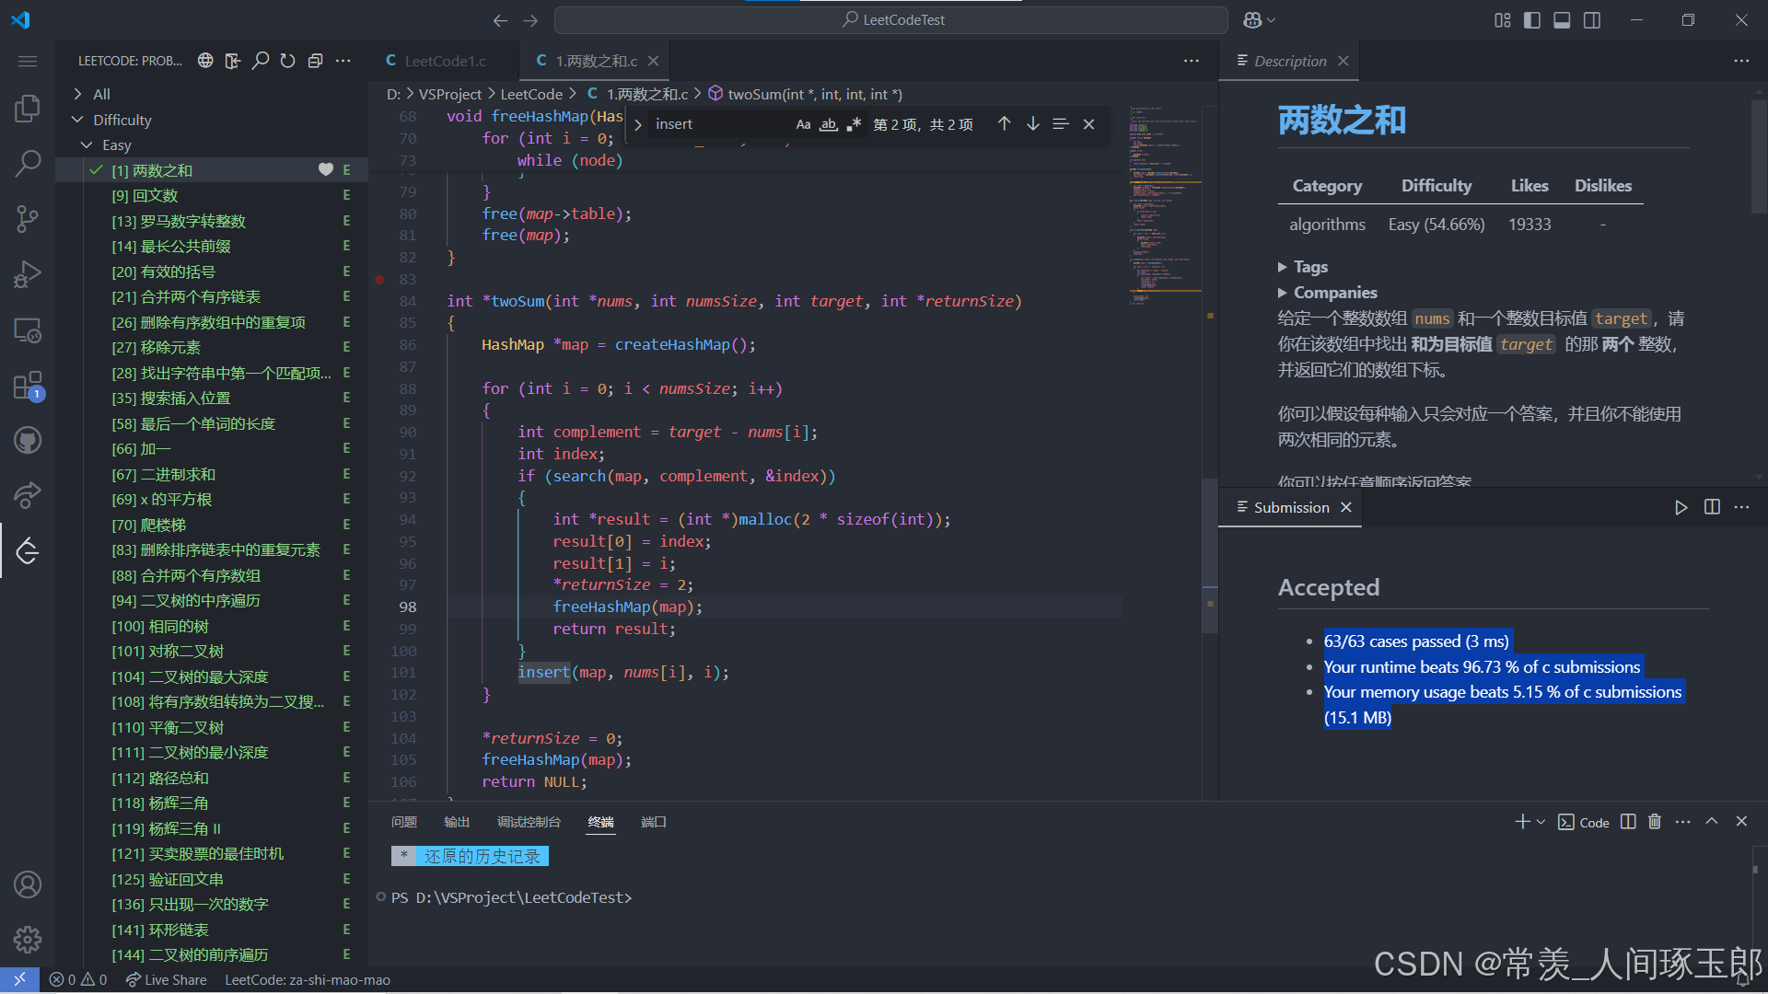Refresh the LeetCode problem list
The image size is (1768, 994).
(287, 61)
